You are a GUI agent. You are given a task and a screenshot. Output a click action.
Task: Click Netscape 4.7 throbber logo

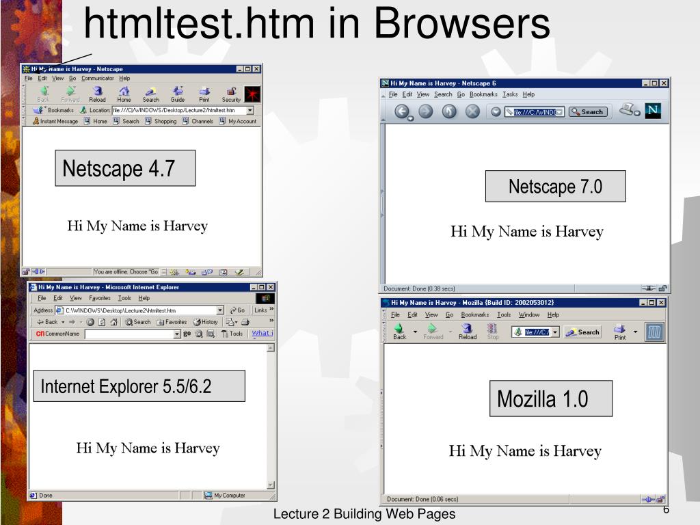(252, 94)
